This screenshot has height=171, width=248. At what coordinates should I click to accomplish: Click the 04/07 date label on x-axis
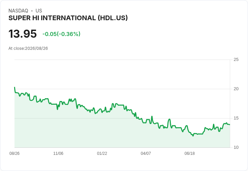(x=146, y=153)
